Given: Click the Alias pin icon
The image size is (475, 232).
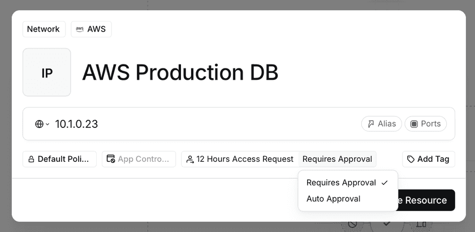Looking at the screenshot, I should [371, 124].
